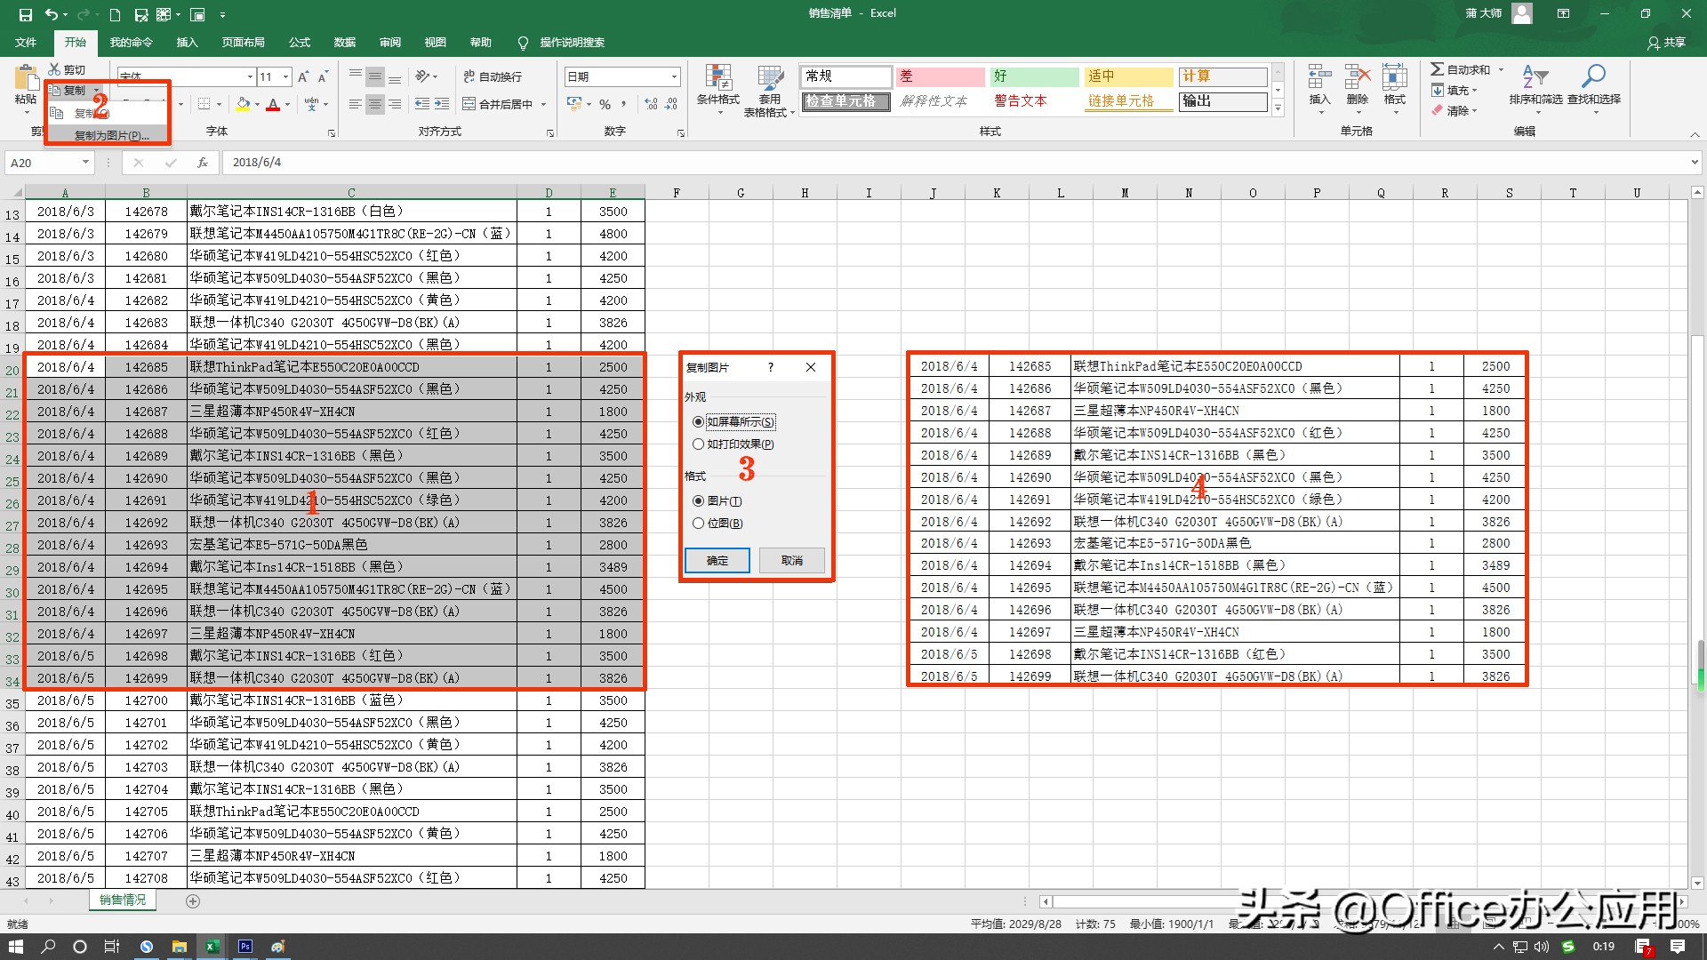Decrease font size with smaller A
Image resolution: width=1707 pixels, height=960 pixels.
tap(323, 77)
